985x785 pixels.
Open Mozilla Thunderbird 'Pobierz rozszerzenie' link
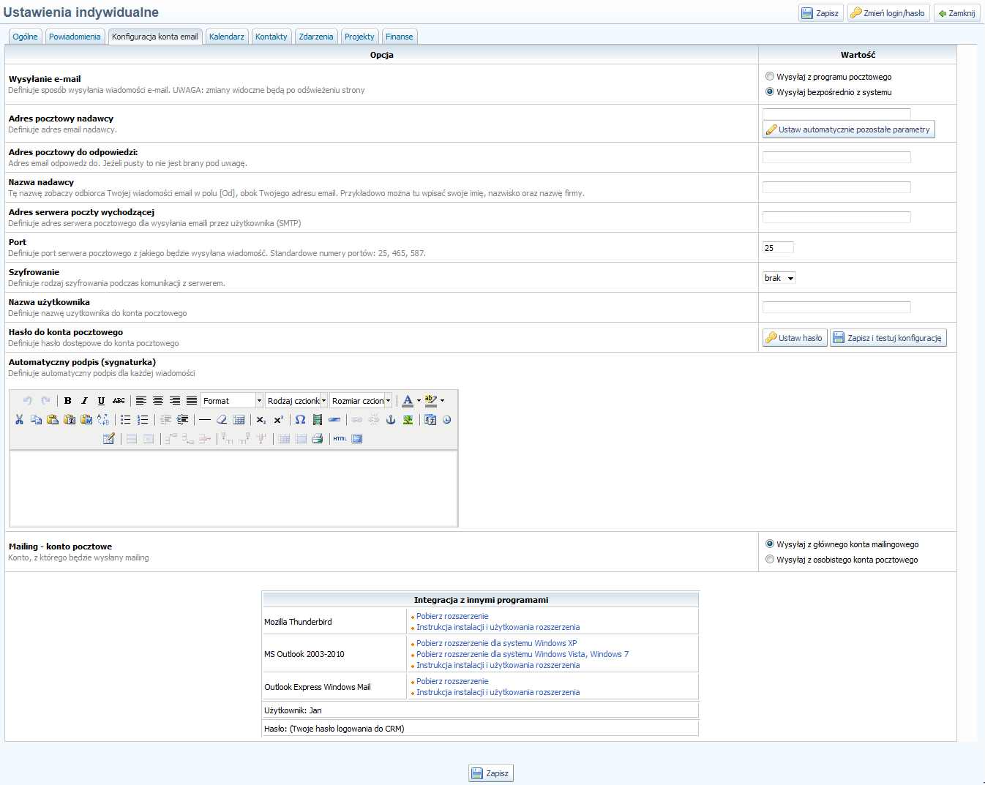click(x=452, y=616)
